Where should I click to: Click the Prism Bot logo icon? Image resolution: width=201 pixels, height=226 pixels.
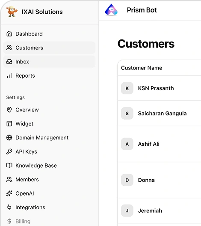coord(111,10)
